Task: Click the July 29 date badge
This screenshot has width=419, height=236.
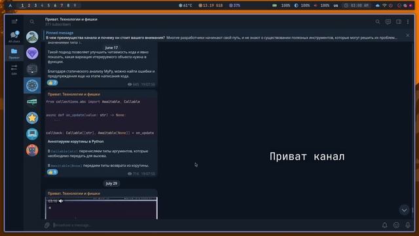Action: click(x=111, y=184)
